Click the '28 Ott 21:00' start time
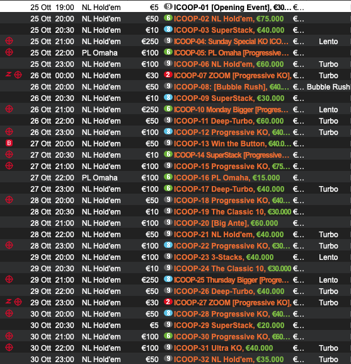This screenshot has height=364, width=351. 52,223
